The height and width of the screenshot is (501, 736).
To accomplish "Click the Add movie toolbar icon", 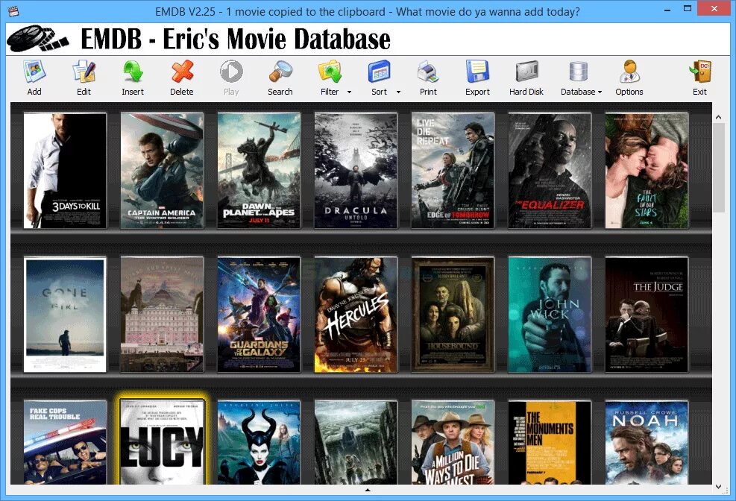I will pos(34,73).
